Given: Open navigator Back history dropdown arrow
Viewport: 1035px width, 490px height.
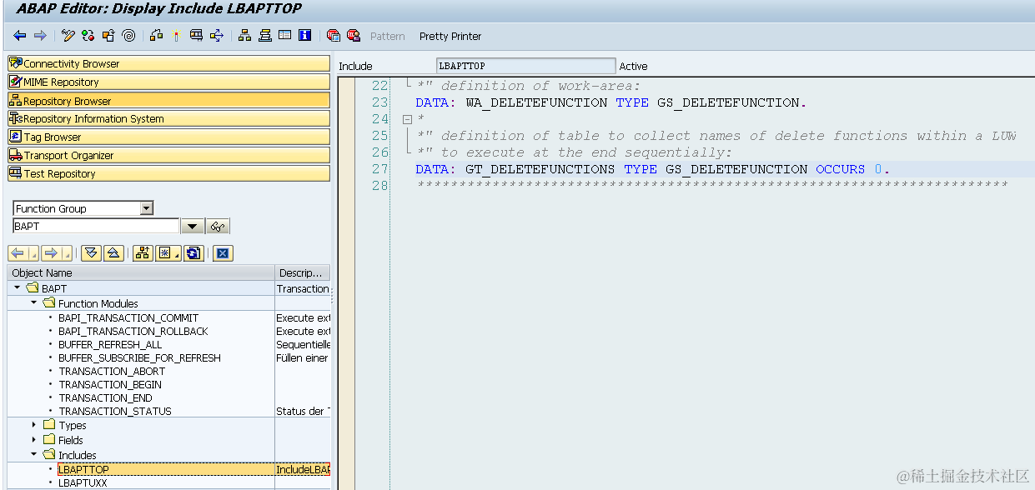Looking at the screenshot, I should [x=33, y=253].
